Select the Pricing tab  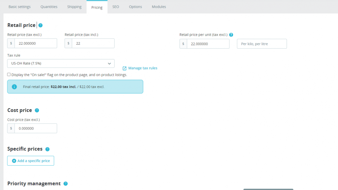click(x=97, y=7)
